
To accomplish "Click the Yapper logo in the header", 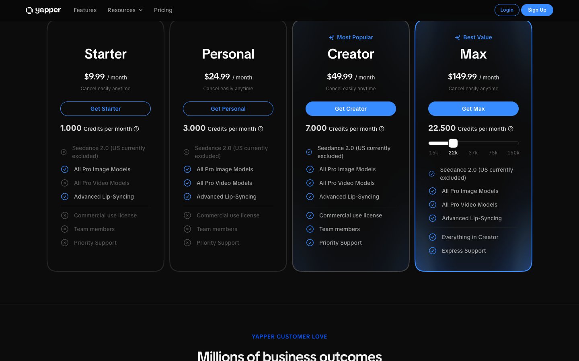I will pyautogui.click(x=43, y=10).
